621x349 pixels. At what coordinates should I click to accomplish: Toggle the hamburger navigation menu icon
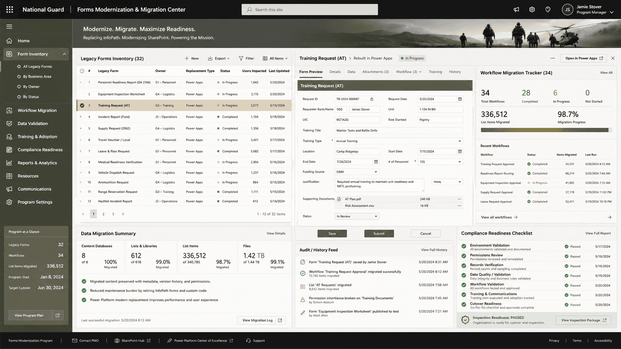pos(9,27)
